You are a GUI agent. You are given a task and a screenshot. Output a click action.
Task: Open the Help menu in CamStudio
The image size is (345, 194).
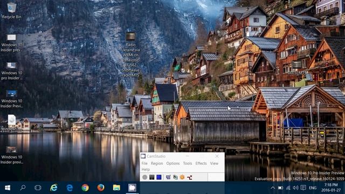[x=146, y=170]
